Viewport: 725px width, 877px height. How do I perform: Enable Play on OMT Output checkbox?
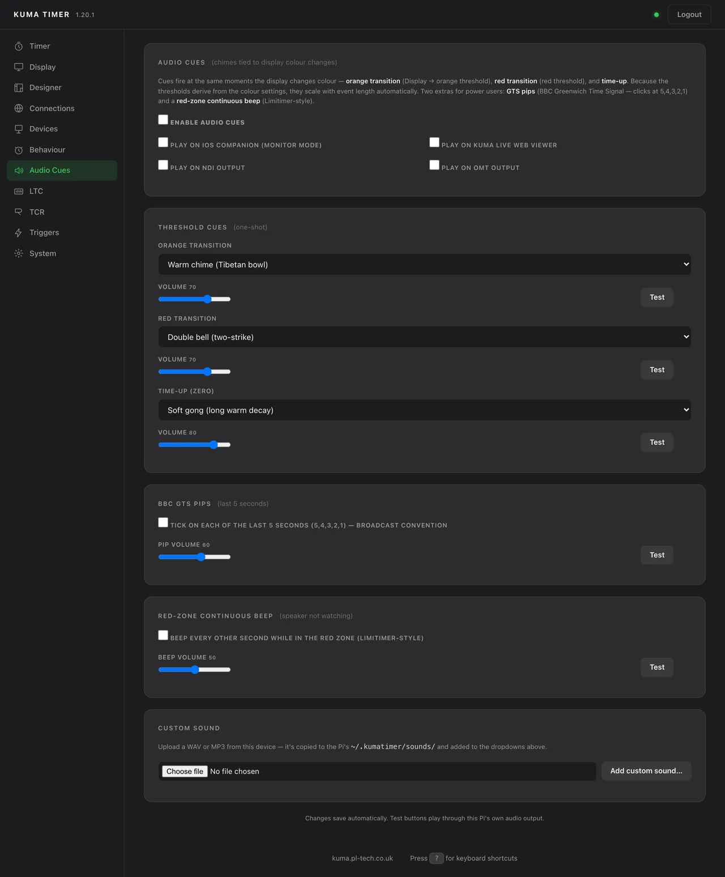(x=434, y=165)
